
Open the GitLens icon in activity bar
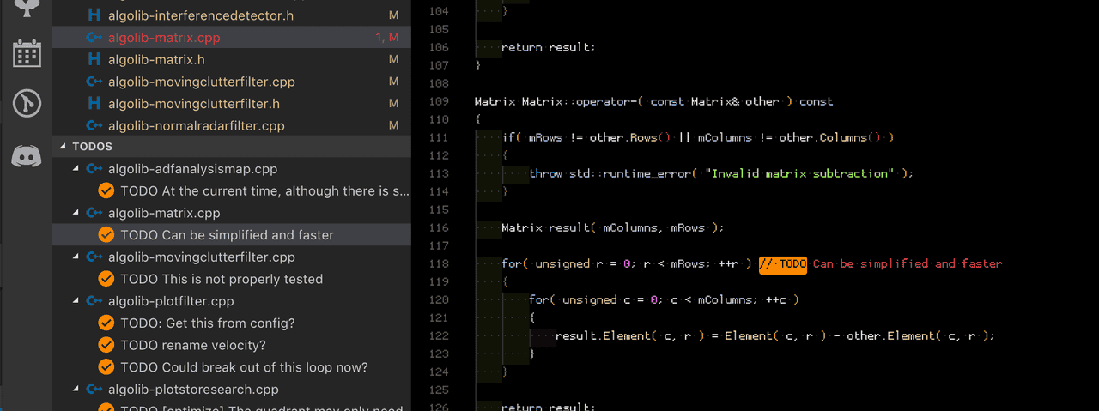point(27,105)
